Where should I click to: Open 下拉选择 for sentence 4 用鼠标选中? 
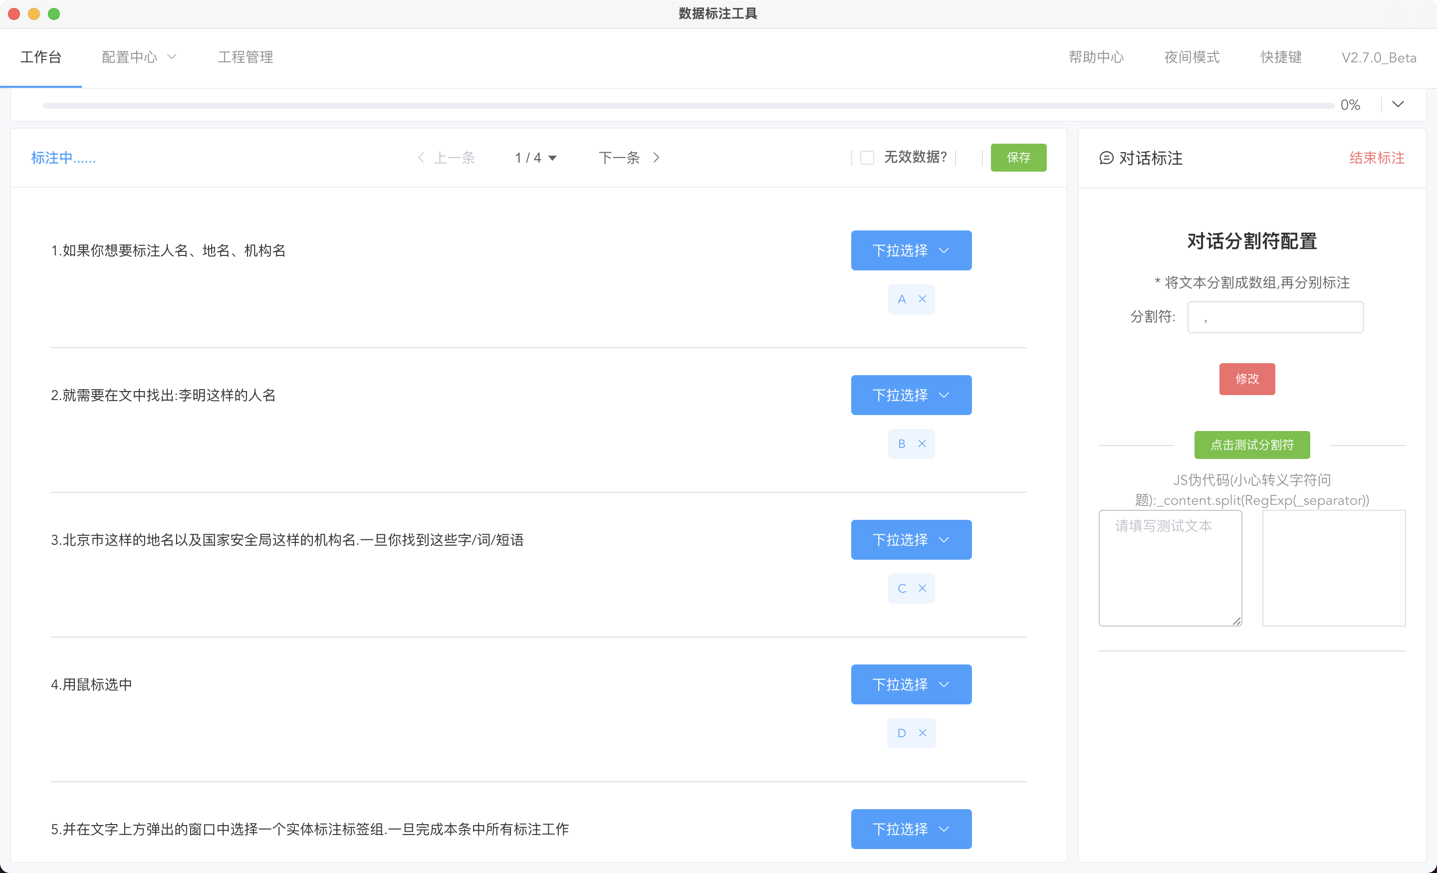click(x=911, y=684)
